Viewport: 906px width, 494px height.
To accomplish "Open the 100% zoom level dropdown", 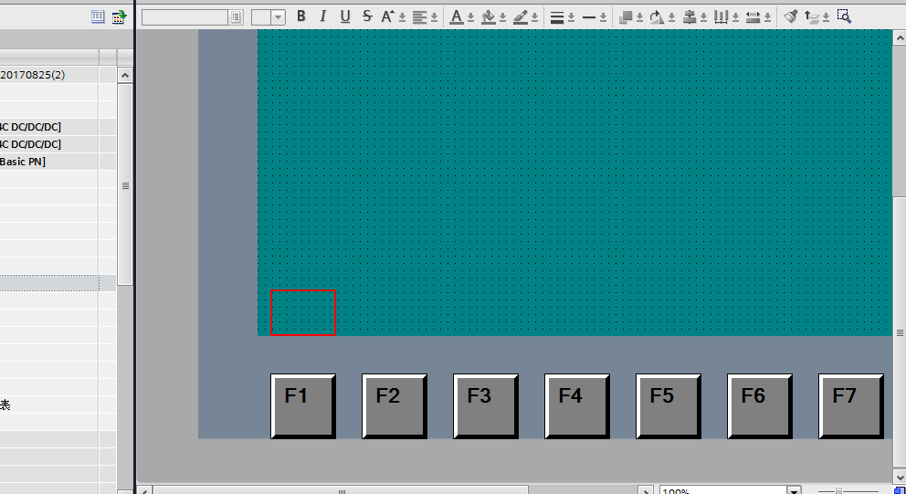I will (x=793, y=491).
